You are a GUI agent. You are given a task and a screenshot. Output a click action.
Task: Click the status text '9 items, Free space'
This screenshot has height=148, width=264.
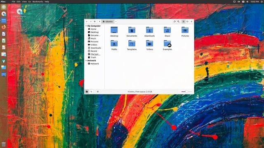point(140,92)
